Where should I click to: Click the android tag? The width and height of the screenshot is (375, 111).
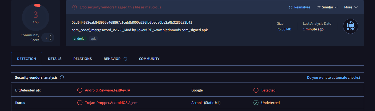[x=79, y=39]
